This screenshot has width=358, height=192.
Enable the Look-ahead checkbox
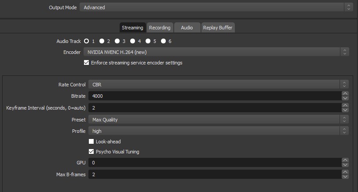(x=91, y=142)
